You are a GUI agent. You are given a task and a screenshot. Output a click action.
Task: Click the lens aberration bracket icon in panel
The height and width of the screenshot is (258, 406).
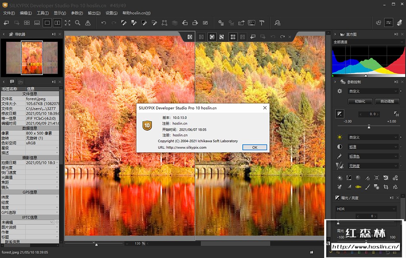(x=377, y=178)
